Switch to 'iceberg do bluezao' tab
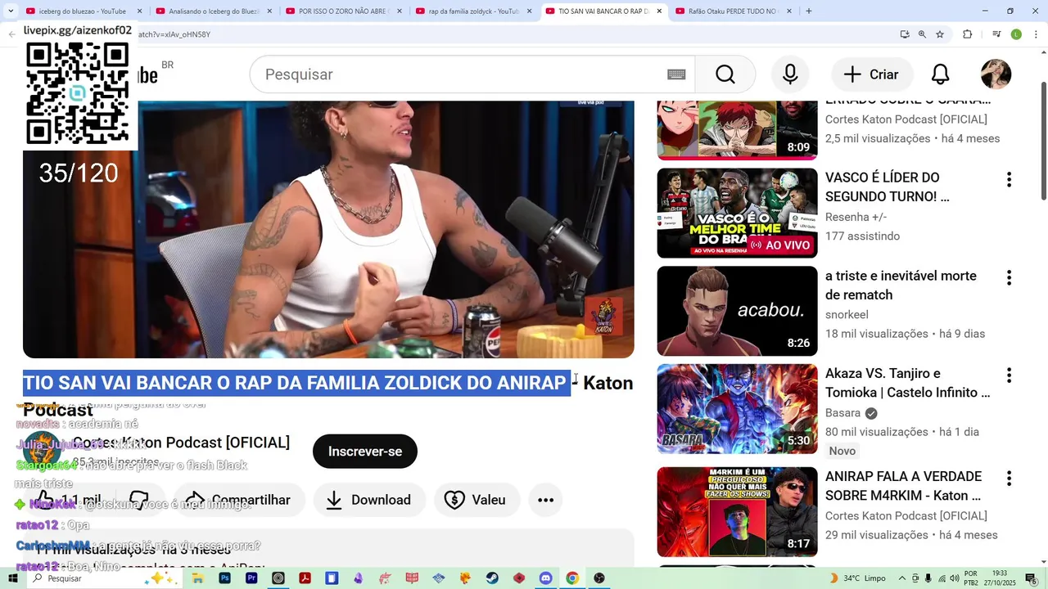1048x589 pixels. 82,11
